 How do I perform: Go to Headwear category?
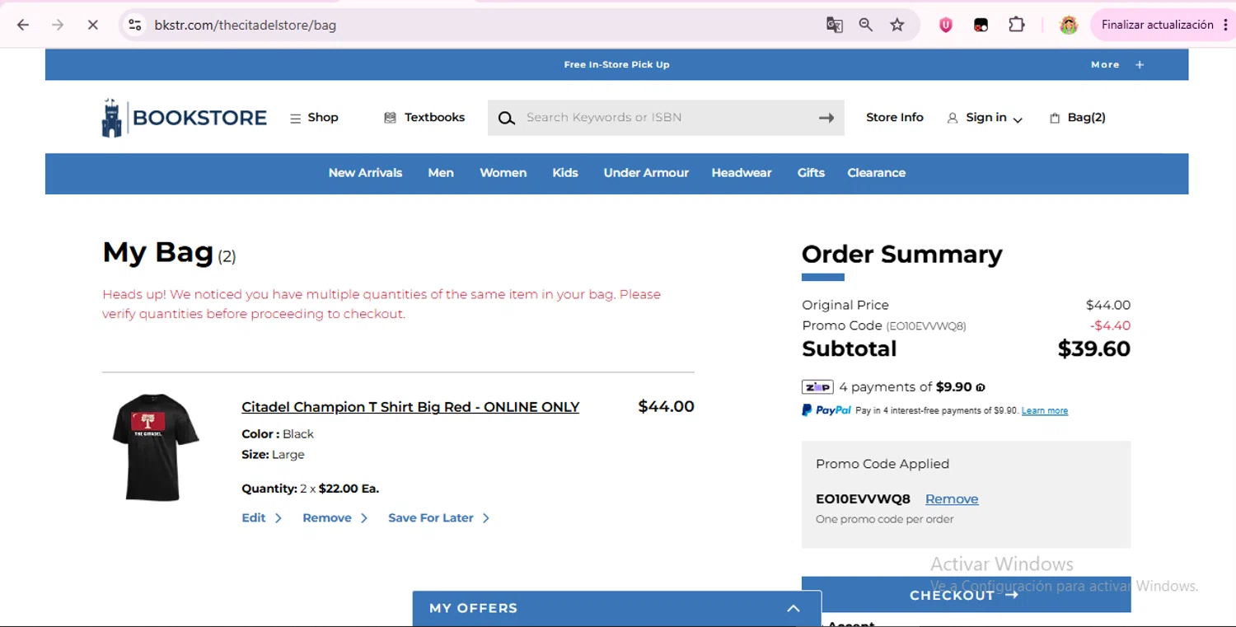(742, 173)
